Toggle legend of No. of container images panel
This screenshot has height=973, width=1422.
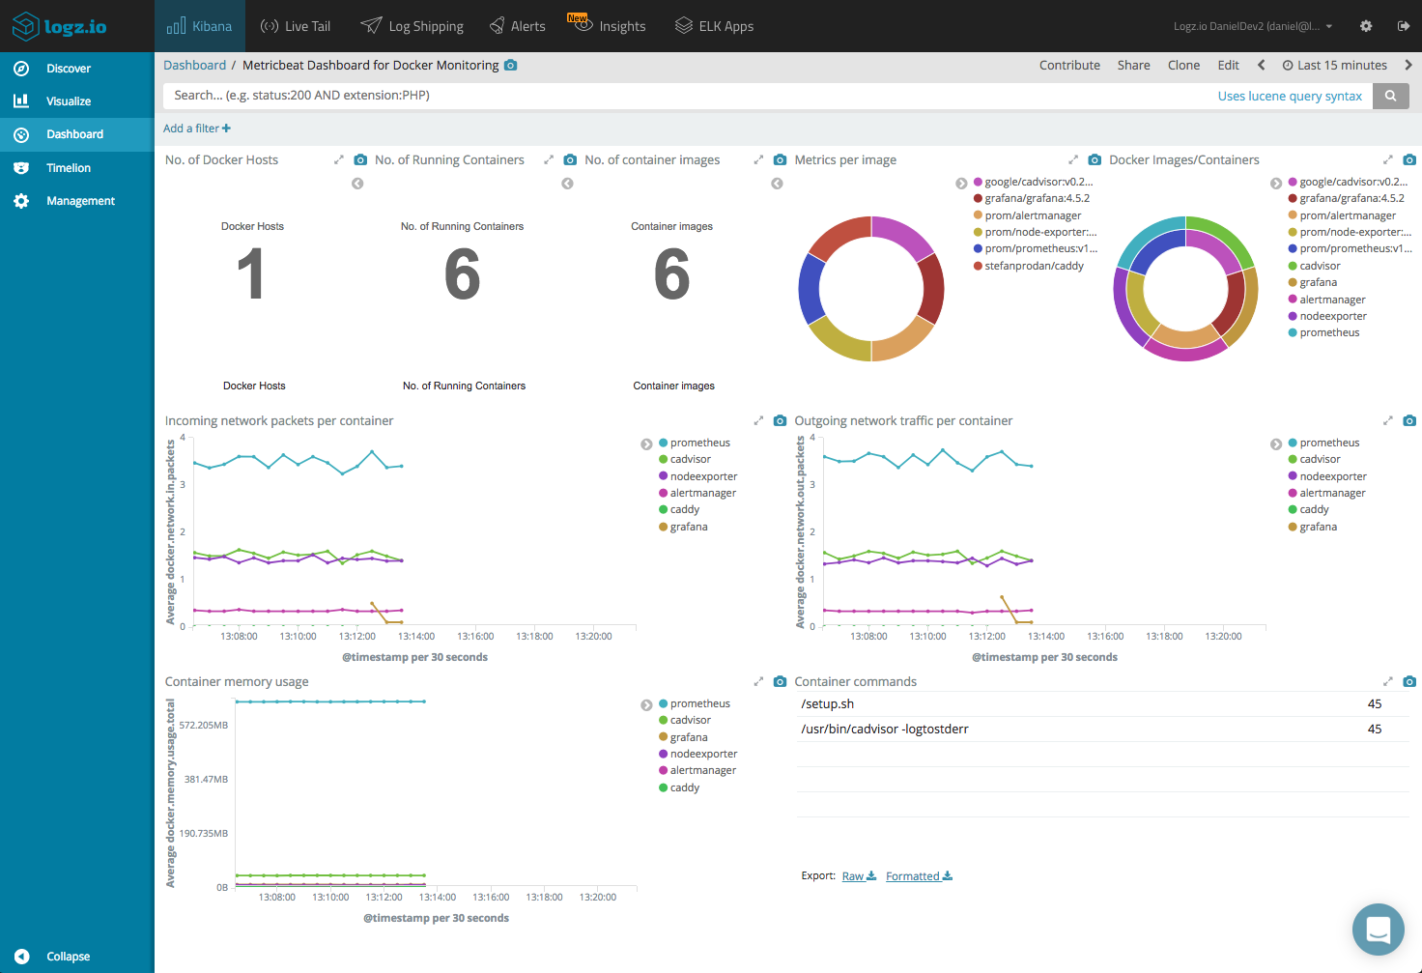click(777, 184)
